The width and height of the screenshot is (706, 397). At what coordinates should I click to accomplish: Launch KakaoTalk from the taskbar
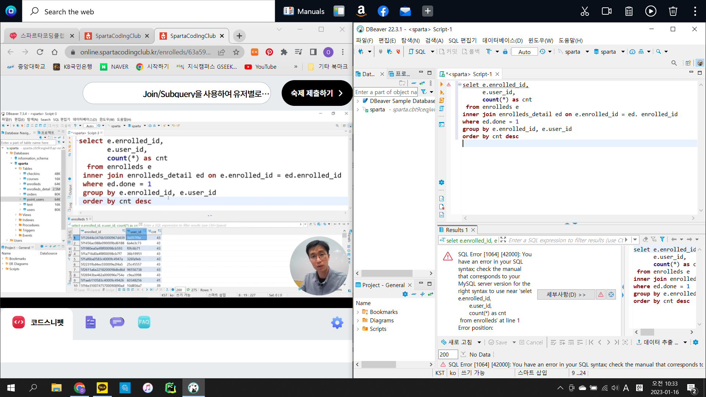click(102, 388)
